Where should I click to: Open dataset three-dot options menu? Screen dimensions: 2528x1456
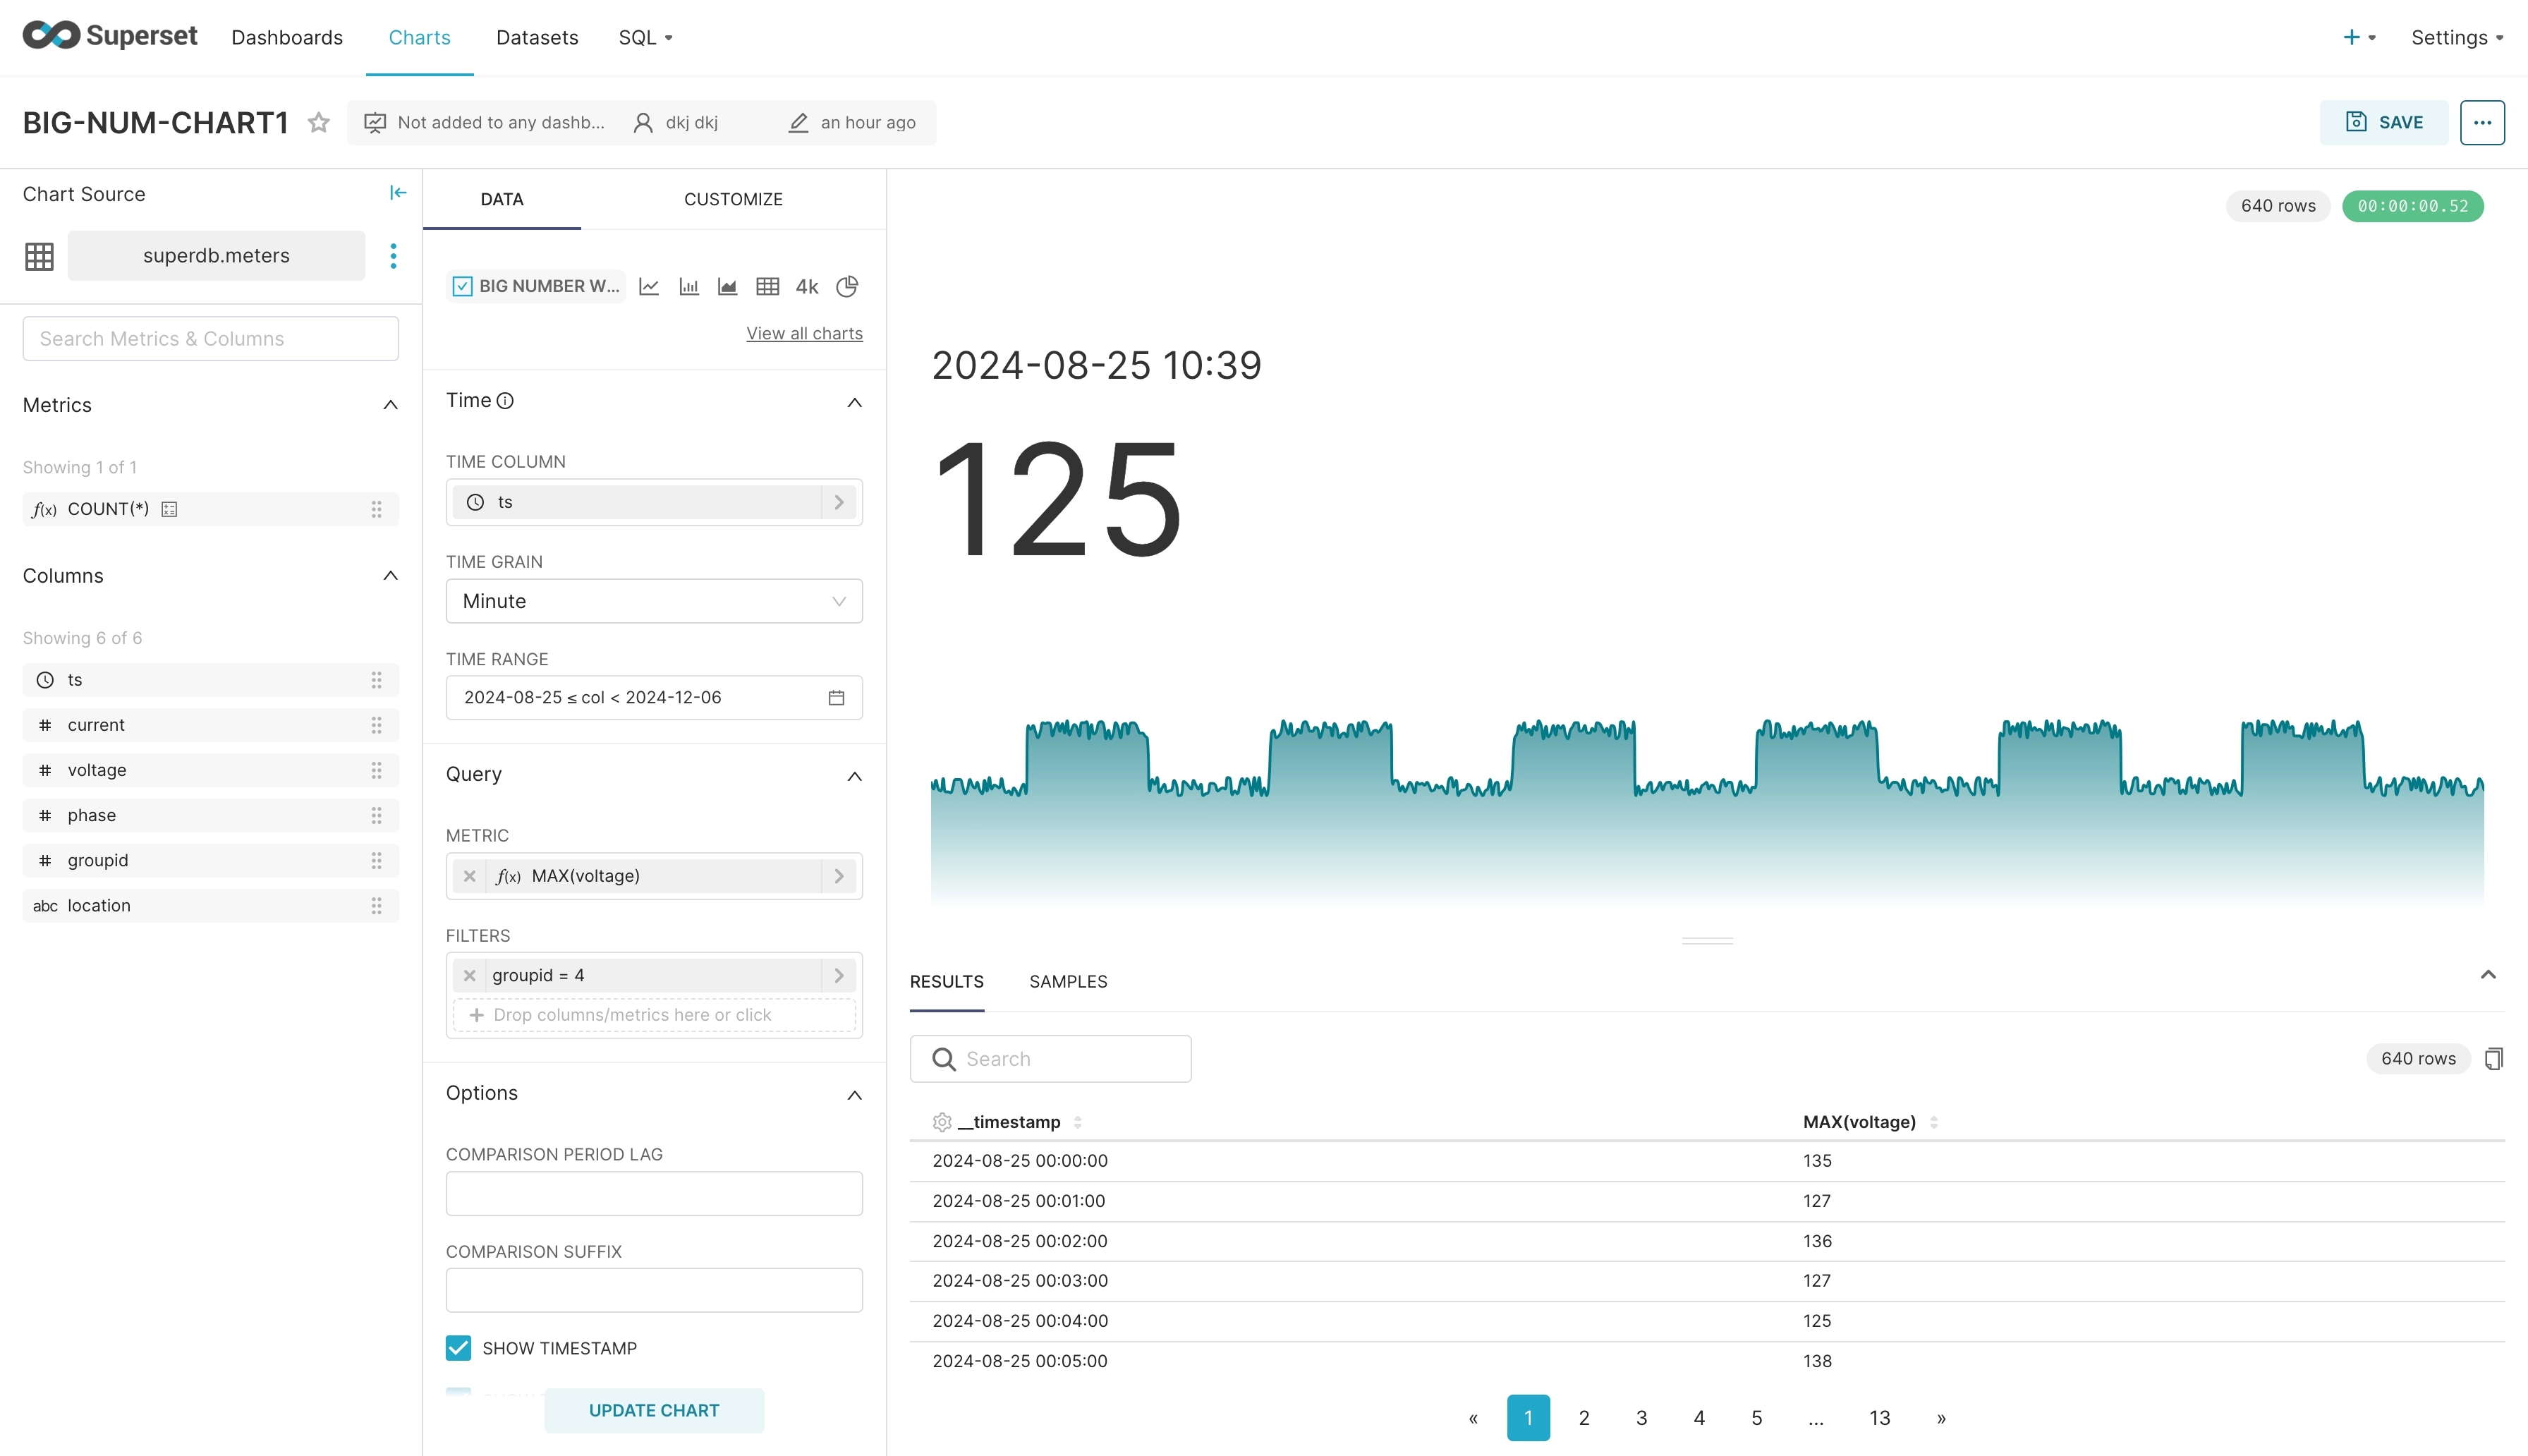393,256
